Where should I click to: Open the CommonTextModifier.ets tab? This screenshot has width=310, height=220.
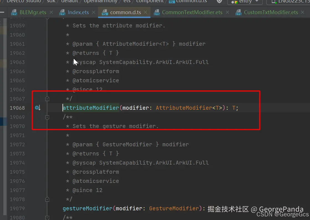(192, 12)
